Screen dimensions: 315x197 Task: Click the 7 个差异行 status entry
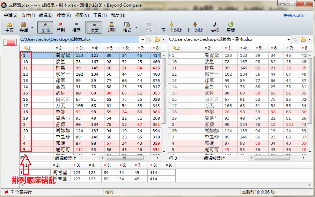18,192
